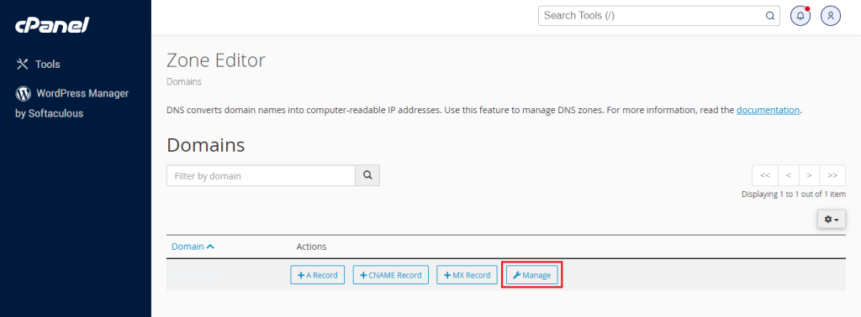
Task: Click the 'Displaying 1 to 1 out of 1 item' text
Action: 794,195
